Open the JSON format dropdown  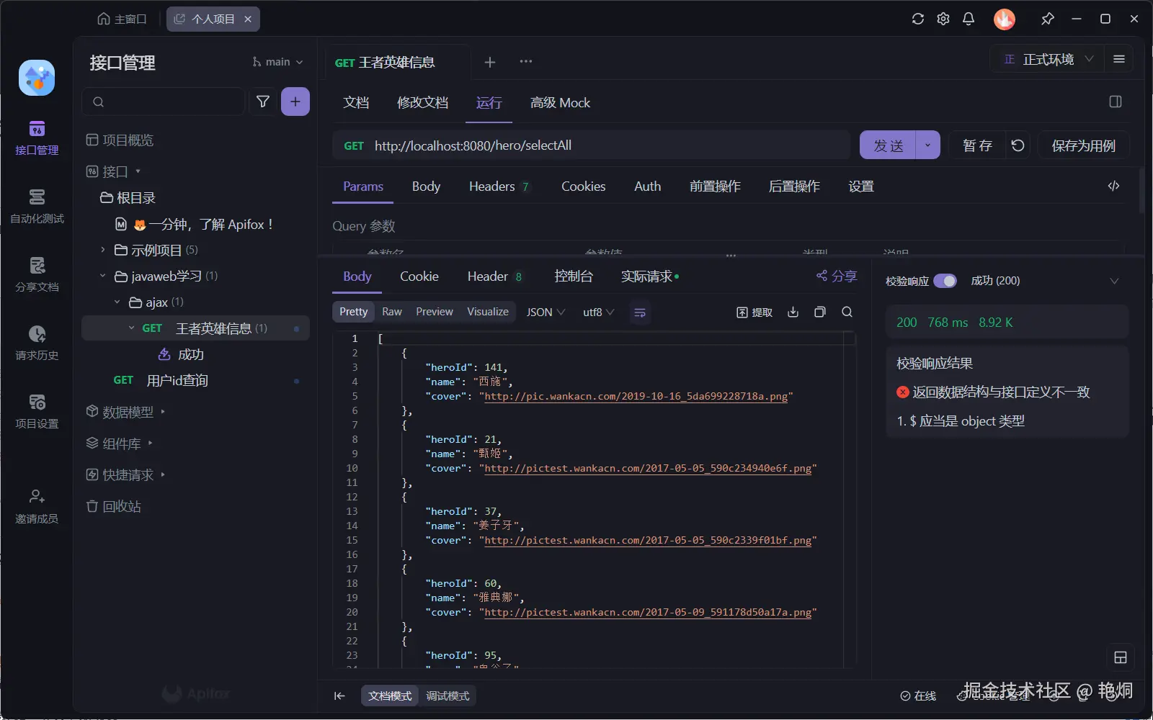pyautogui.click(x=546, y=312)
